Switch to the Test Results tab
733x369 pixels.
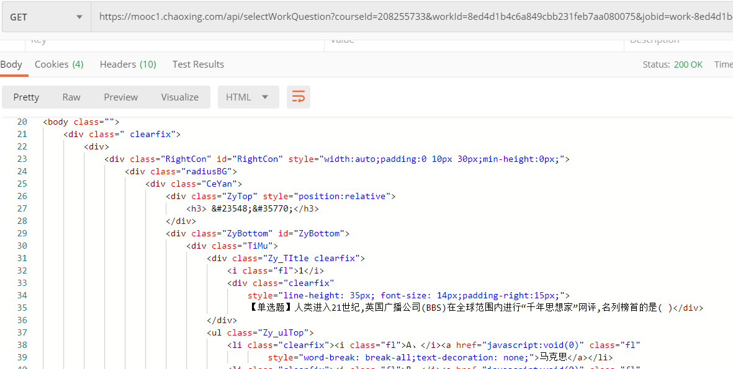pos(198,64)
